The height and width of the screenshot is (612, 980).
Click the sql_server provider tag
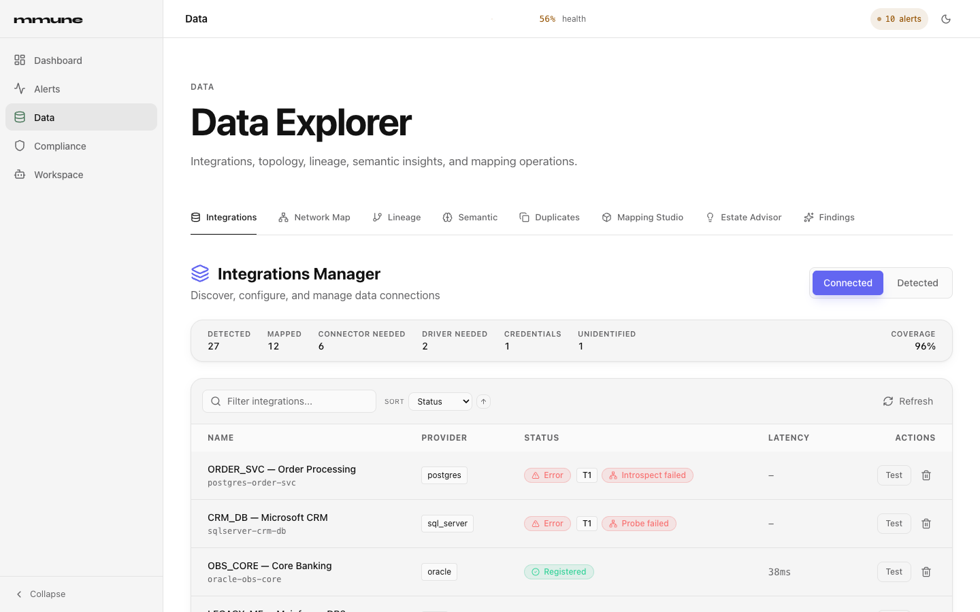447,524
